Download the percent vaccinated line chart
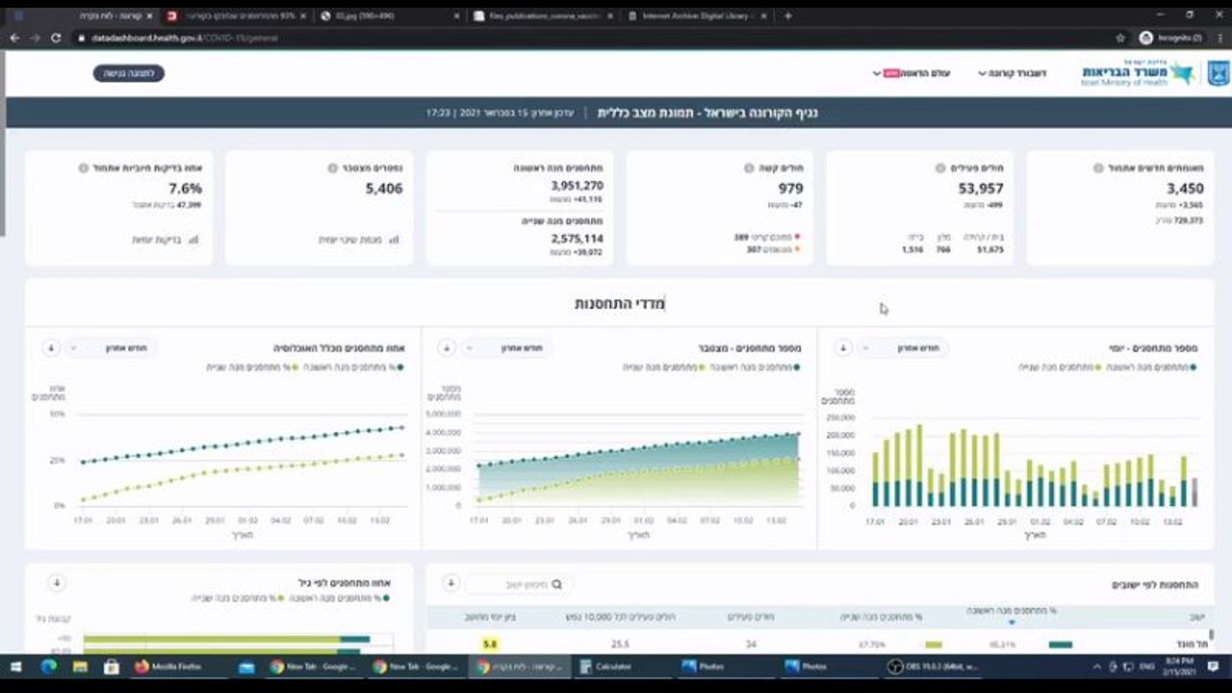 (52, 348)
